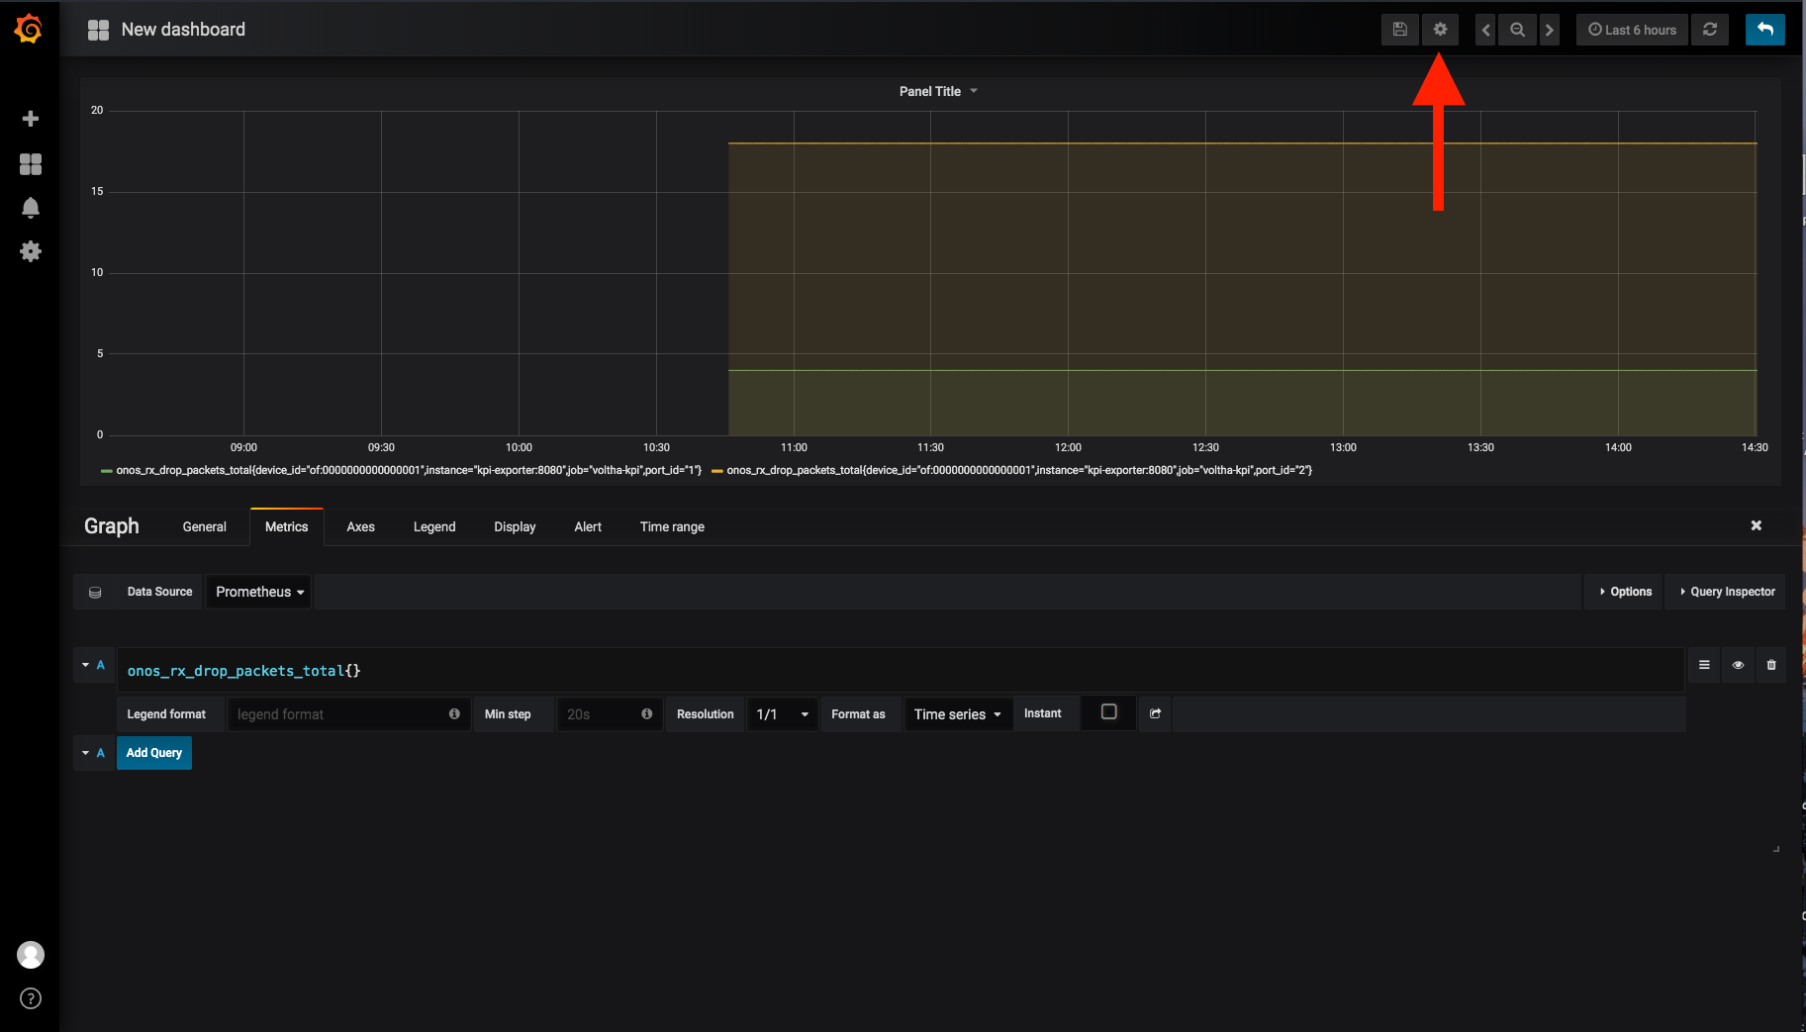The width and height of the screenshot is (1806, 1032).
Task: Switch to the Axes tab
Action: click(361, 526)
